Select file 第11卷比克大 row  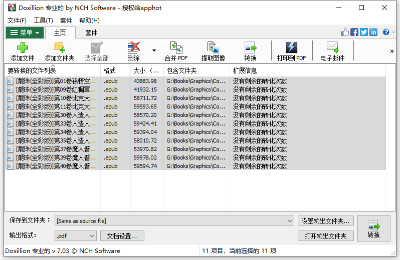pyautogui.click(x=195, y=106)
